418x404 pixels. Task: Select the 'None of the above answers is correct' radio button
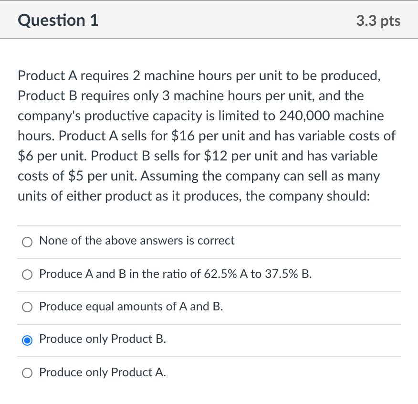coord(27,242)
